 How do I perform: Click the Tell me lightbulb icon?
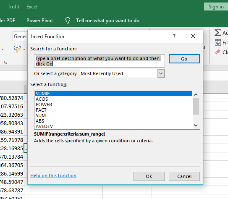coord(68,21)
